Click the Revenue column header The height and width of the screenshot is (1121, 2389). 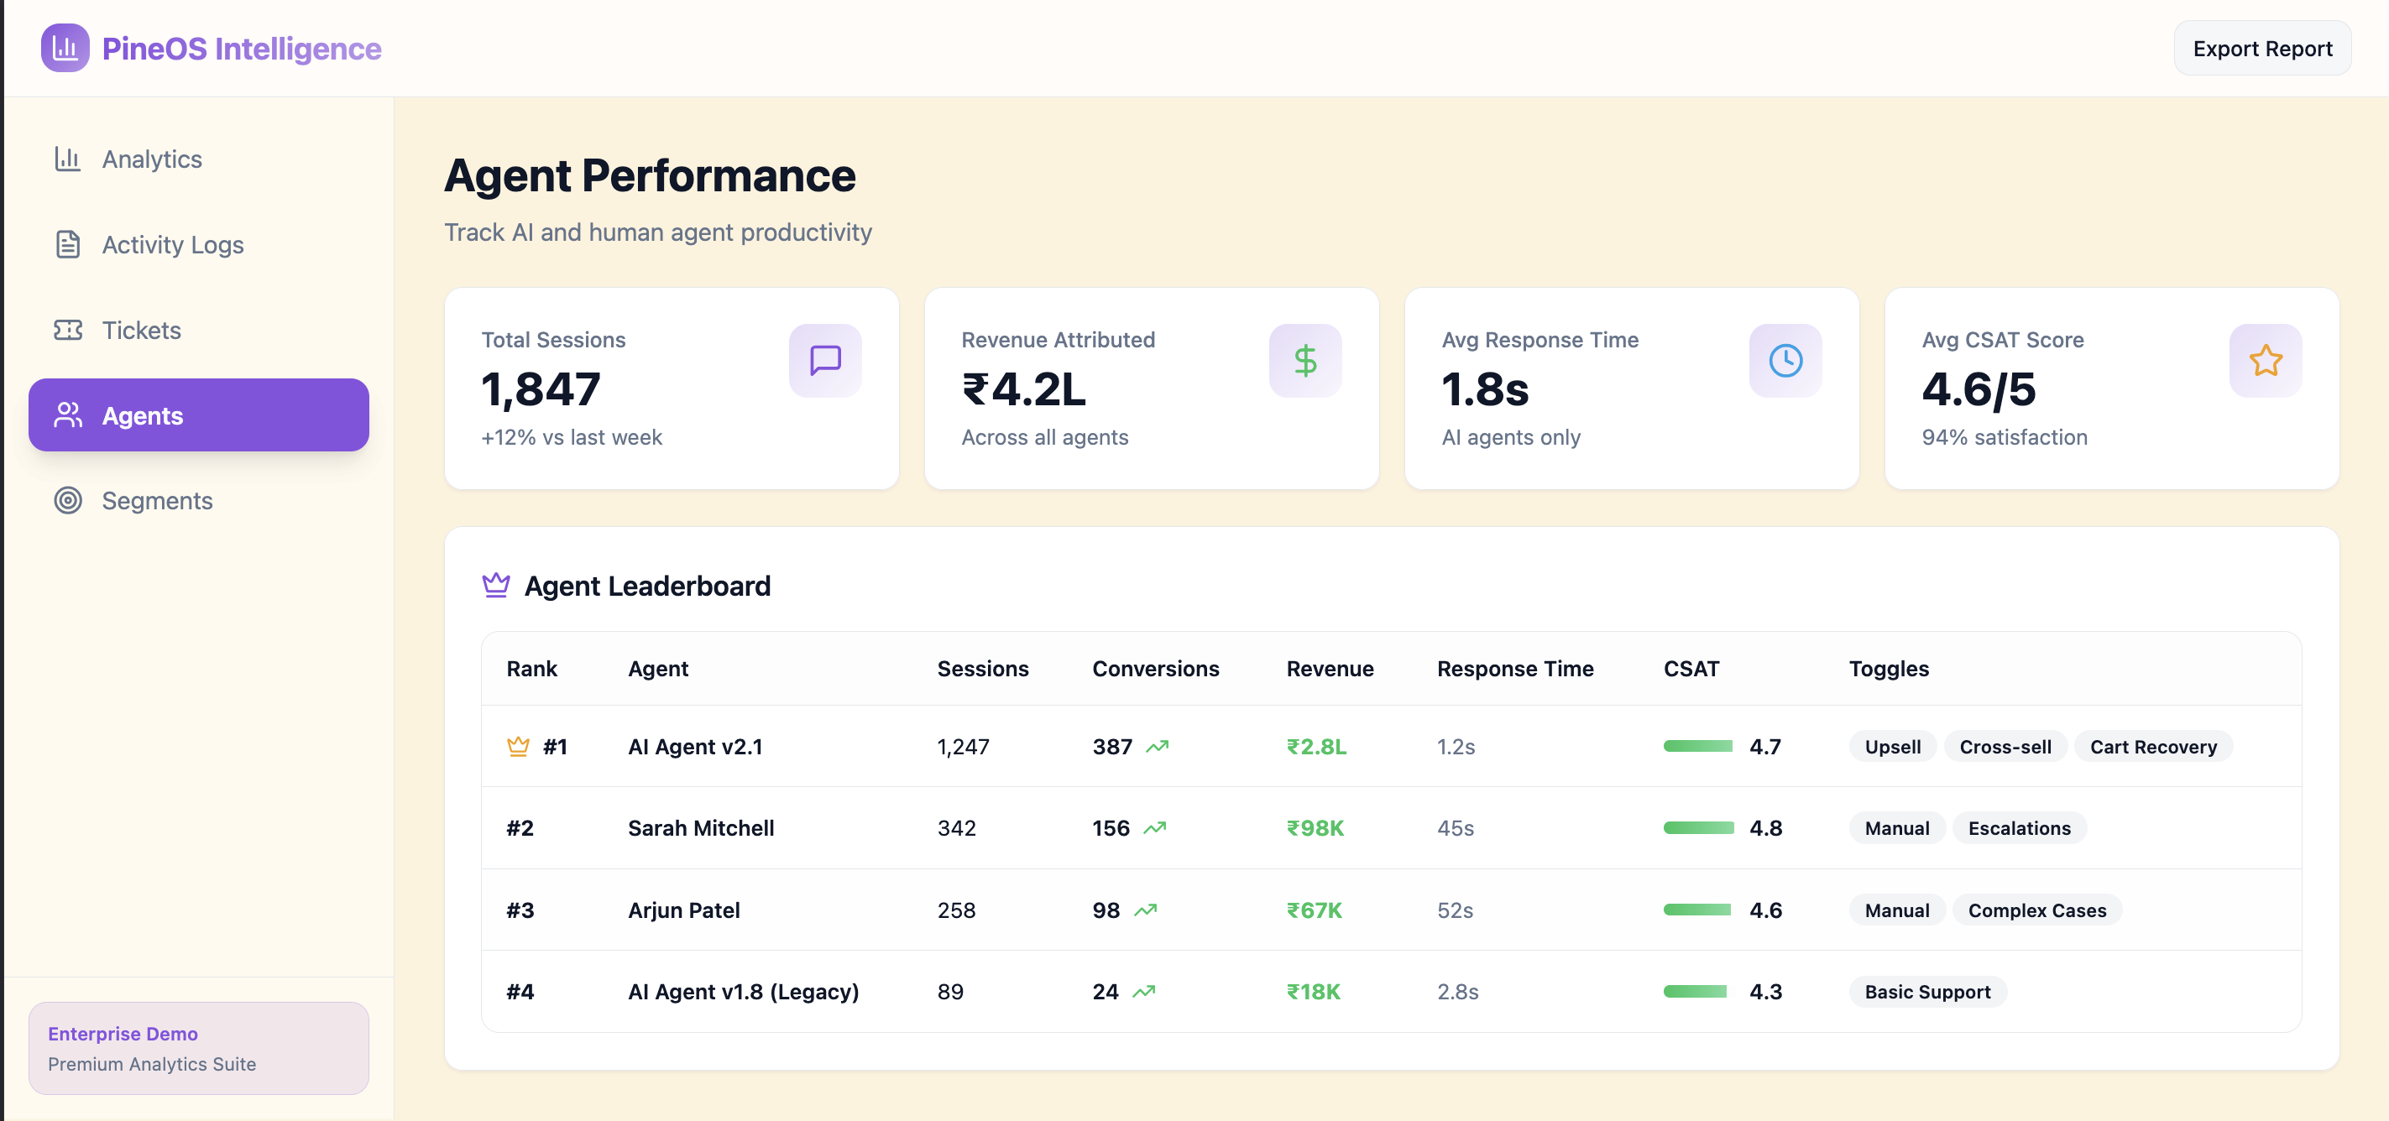pos(1329,669)
